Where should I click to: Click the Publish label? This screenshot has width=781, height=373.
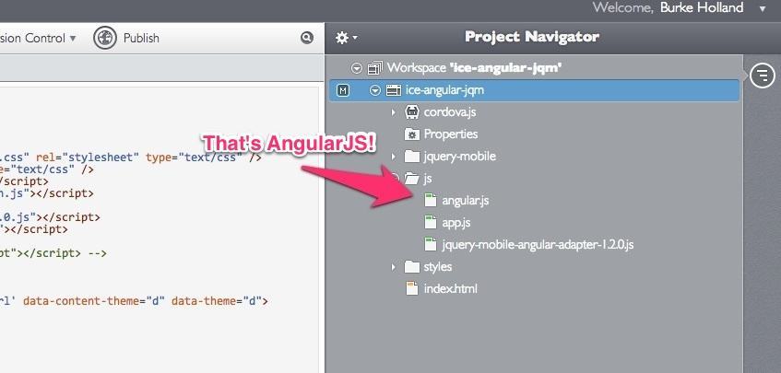click(x=141, y=39)
